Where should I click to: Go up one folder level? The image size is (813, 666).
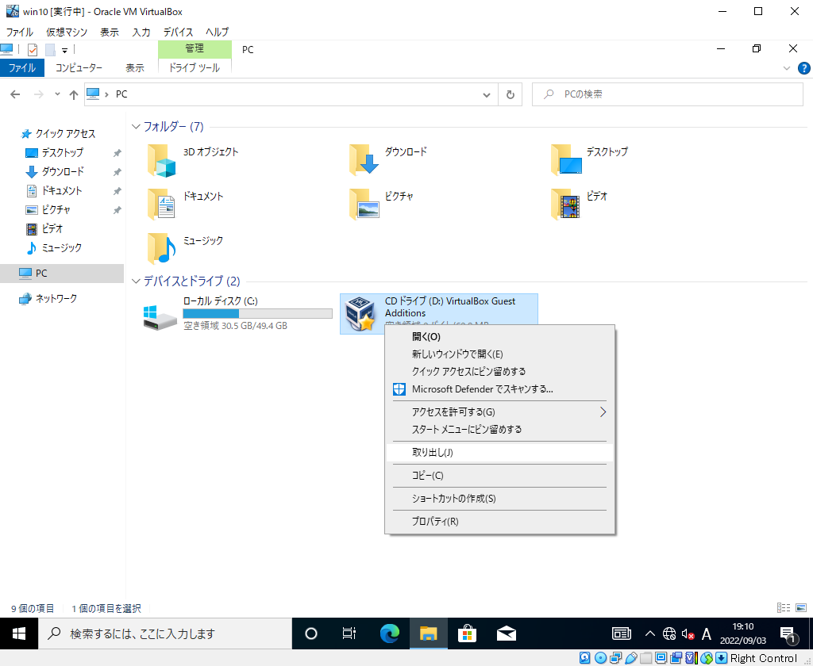click(x=74, y=94)
